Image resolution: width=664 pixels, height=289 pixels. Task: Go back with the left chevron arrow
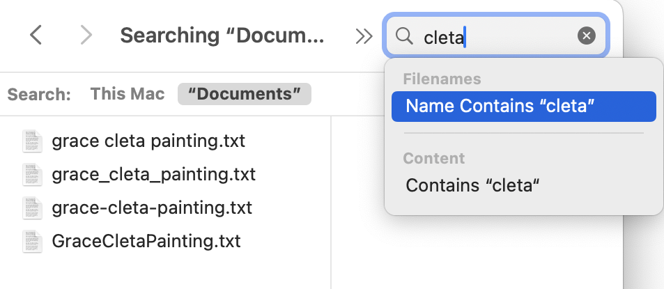(36, 35)
